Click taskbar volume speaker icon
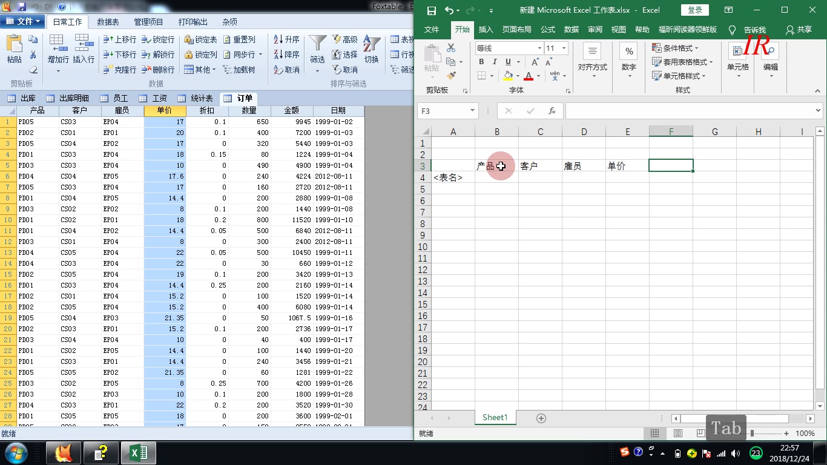 (736, 453)
